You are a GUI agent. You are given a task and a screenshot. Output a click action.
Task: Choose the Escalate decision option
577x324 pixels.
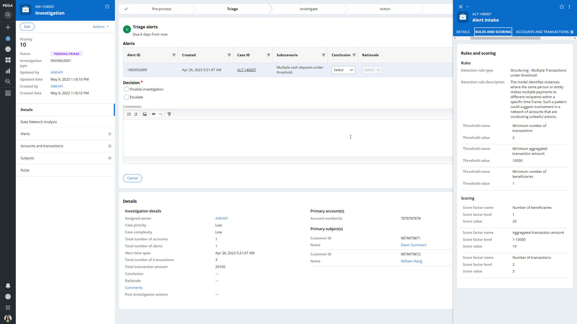coord(127,97)
